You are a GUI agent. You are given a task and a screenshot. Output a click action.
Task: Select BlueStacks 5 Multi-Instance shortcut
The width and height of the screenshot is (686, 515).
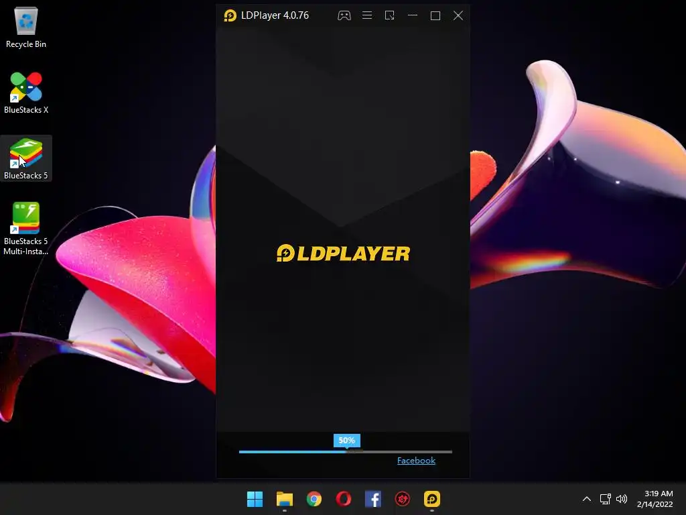point(26,228)
